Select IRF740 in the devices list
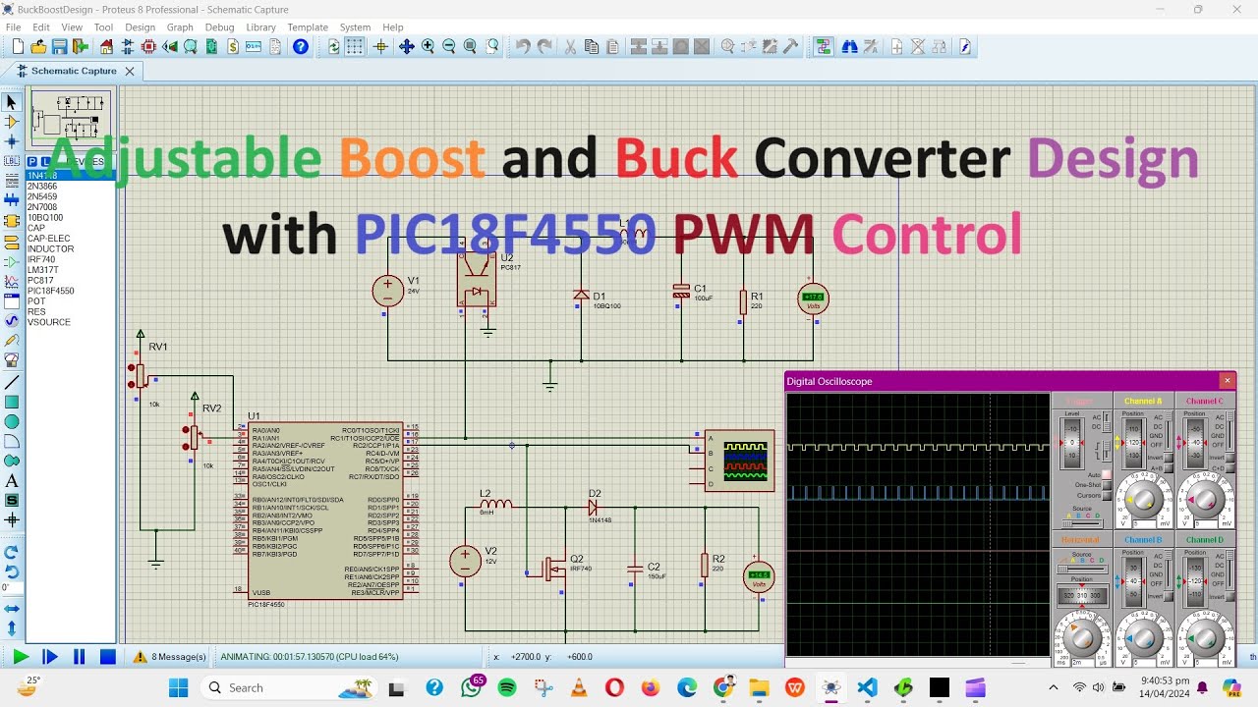This screenshot has width=1258, height=707. pyautogui.click(x=41, y=259)
